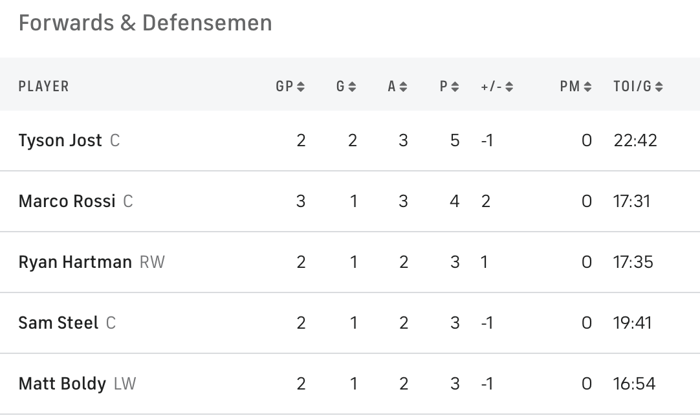Click the Assists column sort arrows icon
This screenshot has height=418, width=700.
403,87
